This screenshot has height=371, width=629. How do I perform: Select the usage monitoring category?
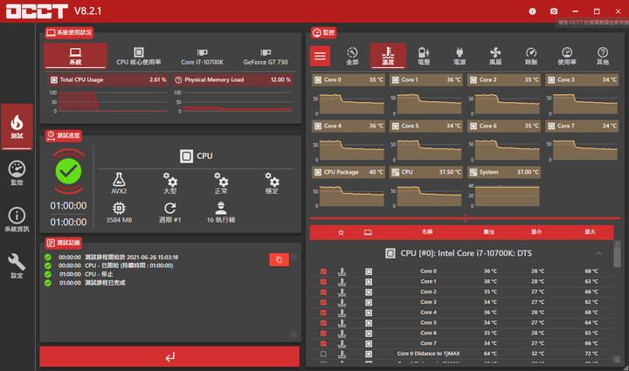pyautogui.click(x=567, y=56)
